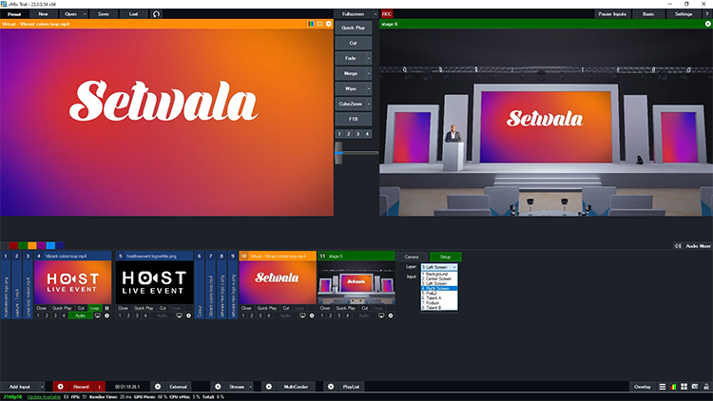713x401 pixels.
Task: Open the PlayList settings gear icon
Action: coord(330,387)
